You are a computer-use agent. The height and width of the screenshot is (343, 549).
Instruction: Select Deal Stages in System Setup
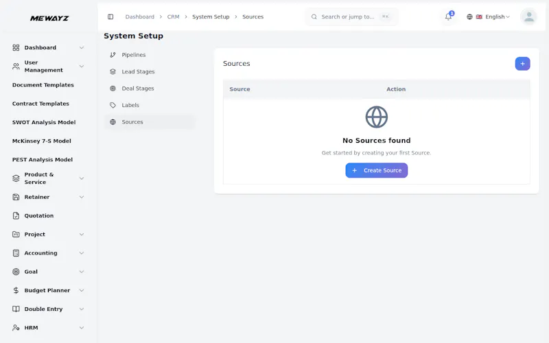(149, 88)
